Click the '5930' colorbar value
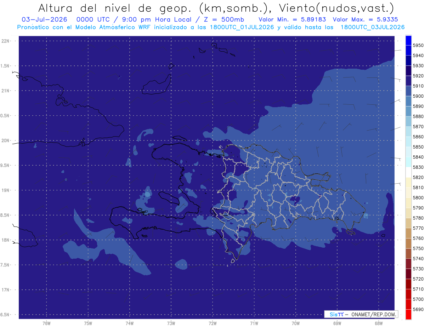Viewport: 425px width, 328px height. (x=418, y=66)
